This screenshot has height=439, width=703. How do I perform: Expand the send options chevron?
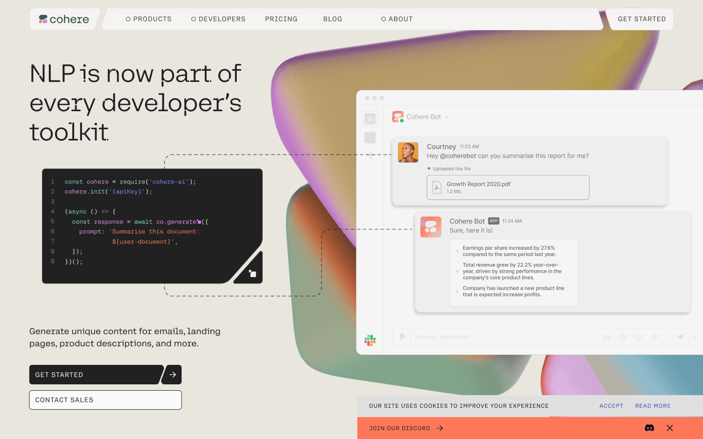(695, 337)
